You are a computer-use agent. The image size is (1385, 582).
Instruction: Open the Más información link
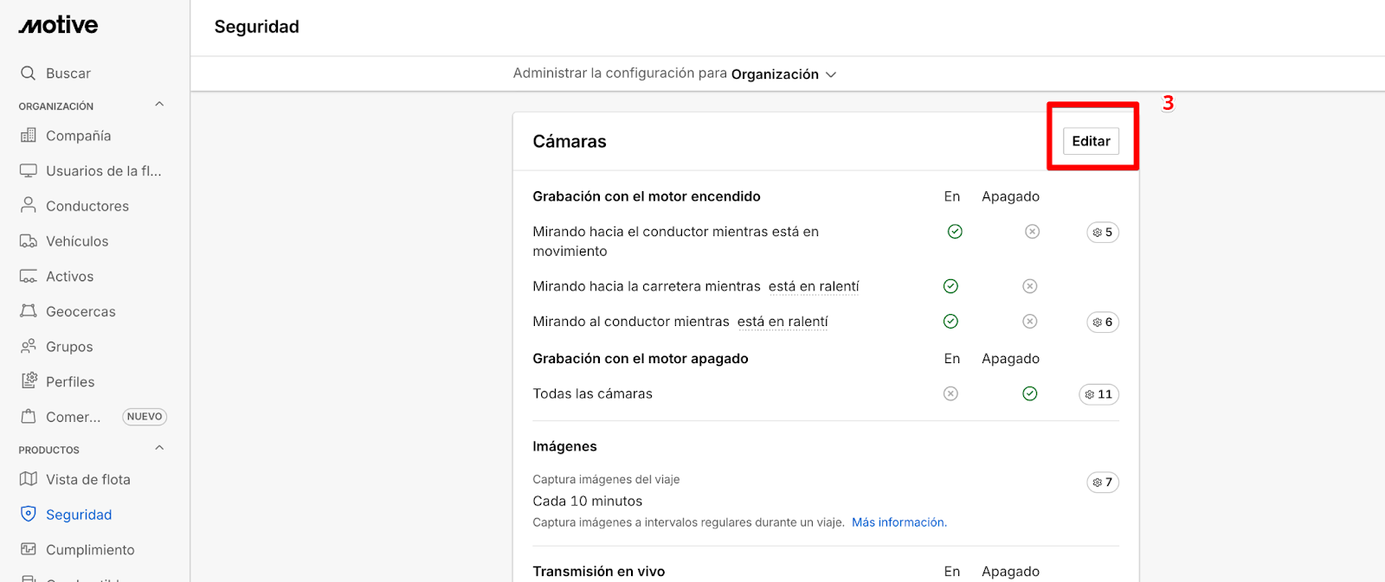point(899,522)
